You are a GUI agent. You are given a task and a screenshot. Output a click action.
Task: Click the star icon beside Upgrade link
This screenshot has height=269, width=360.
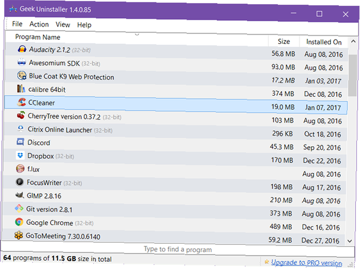266,261
